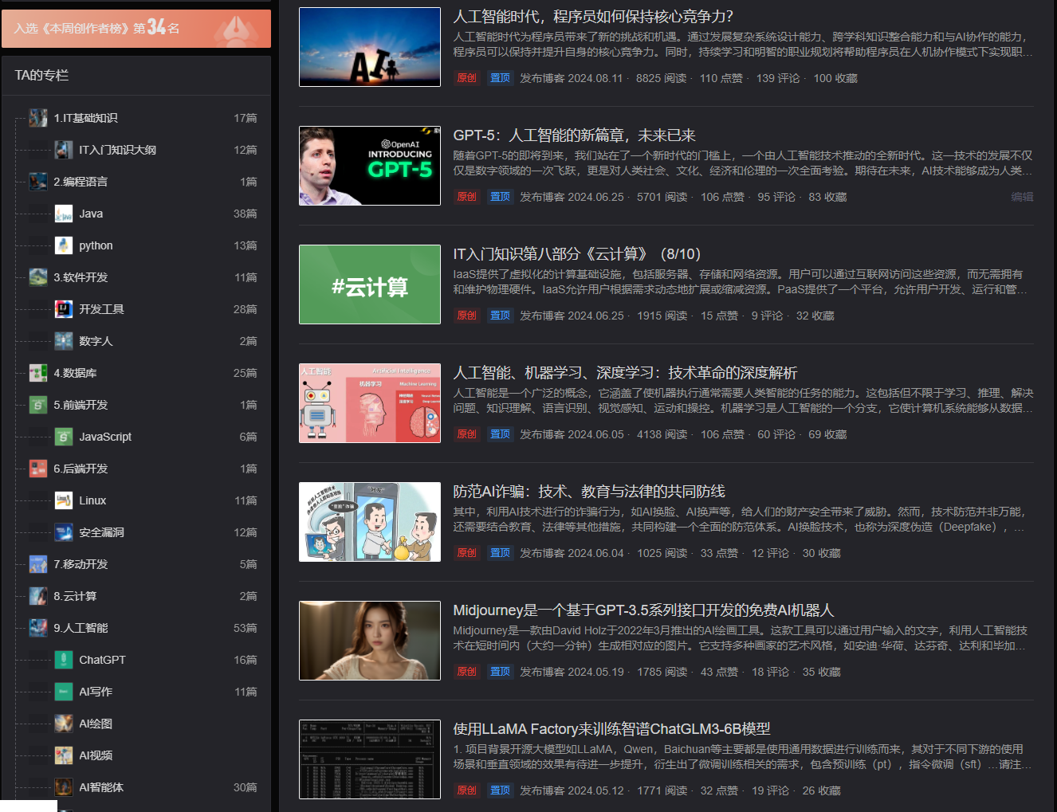Click 4138 阅读 on the deep learning article
Screen dimensions: 1057x812
tap(662, 434)
